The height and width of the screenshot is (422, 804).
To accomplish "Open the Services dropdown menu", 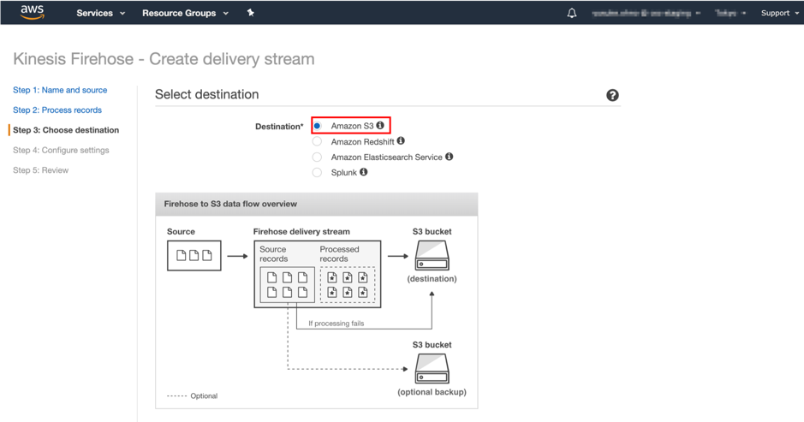I will coord(100,13).
